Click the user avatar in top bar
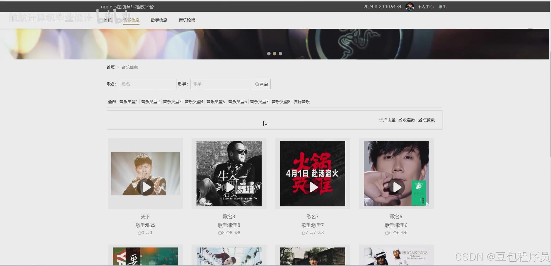 point(409,7)
